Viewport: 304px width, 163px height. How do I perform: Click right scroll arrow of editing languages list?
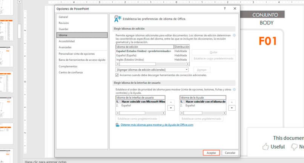(x=187, y=64)
